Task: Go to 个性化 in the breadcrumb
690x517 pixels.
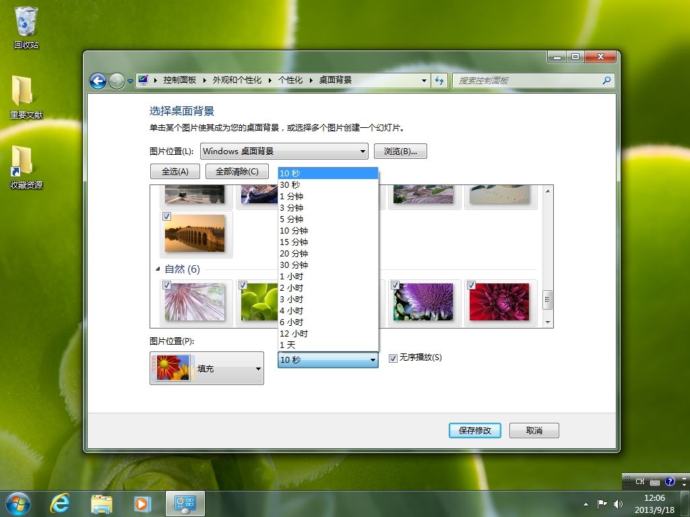Action: 290,80
